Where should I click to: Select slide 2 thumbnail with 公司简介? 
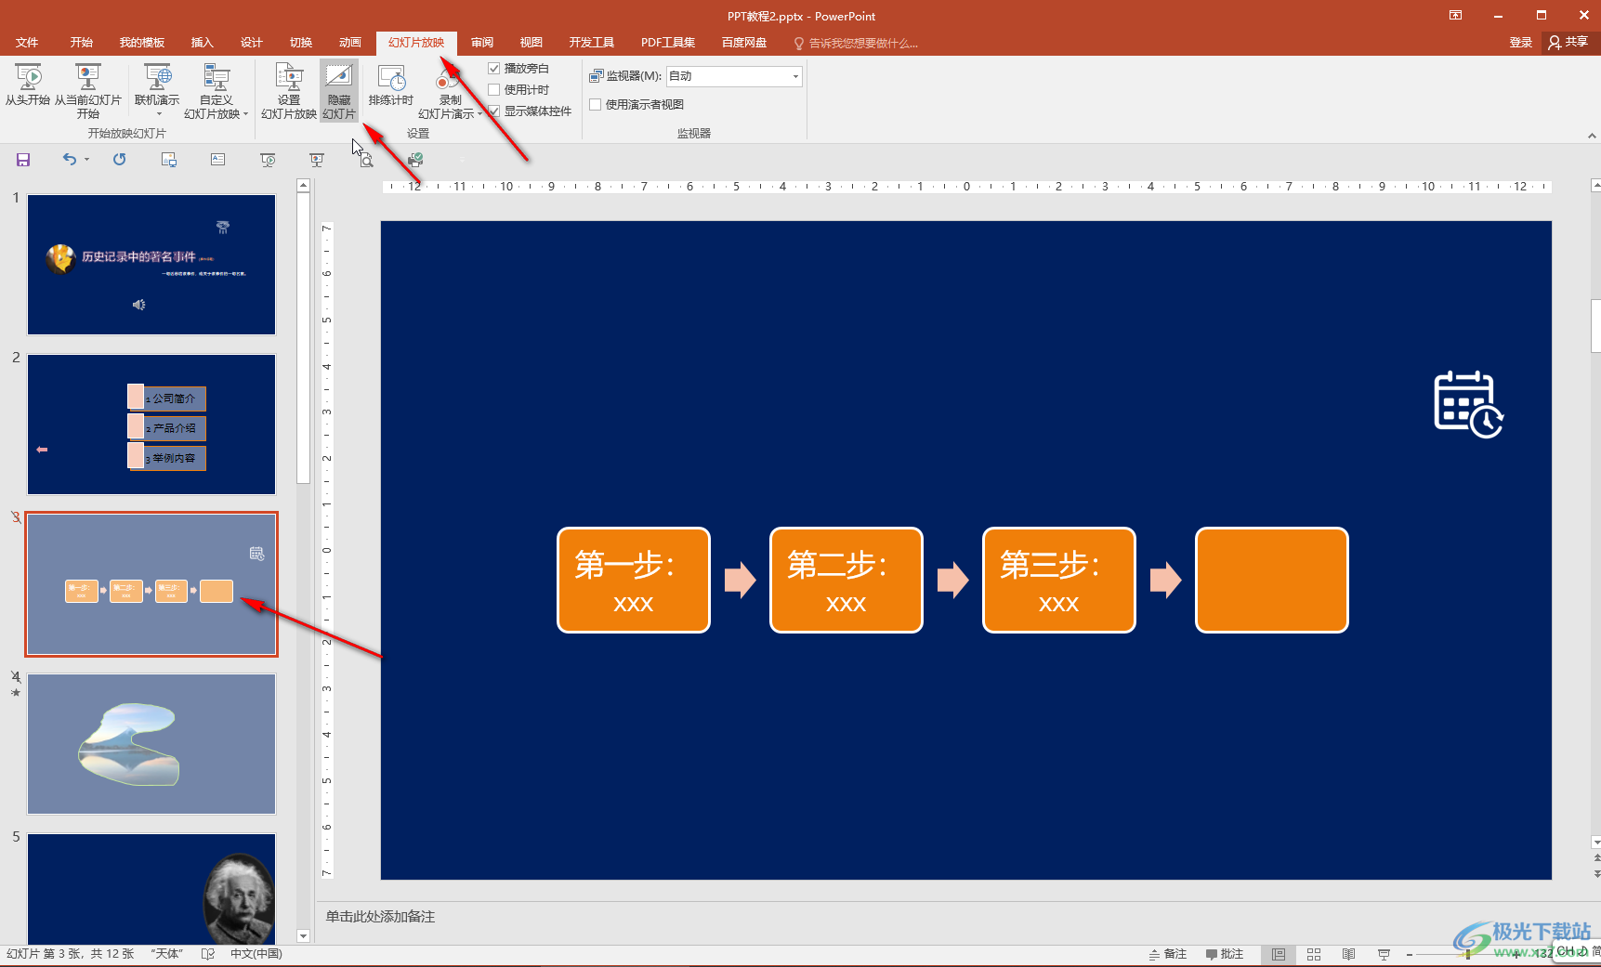coord(151,425)
